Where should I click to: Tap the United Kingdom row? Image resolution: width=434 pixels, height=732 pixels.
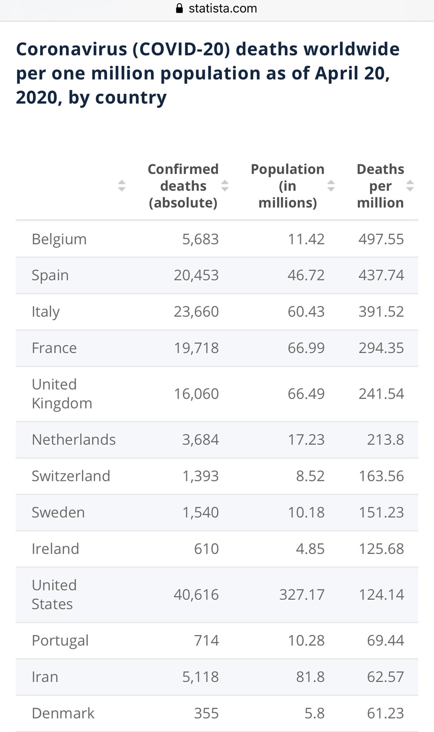217,394
